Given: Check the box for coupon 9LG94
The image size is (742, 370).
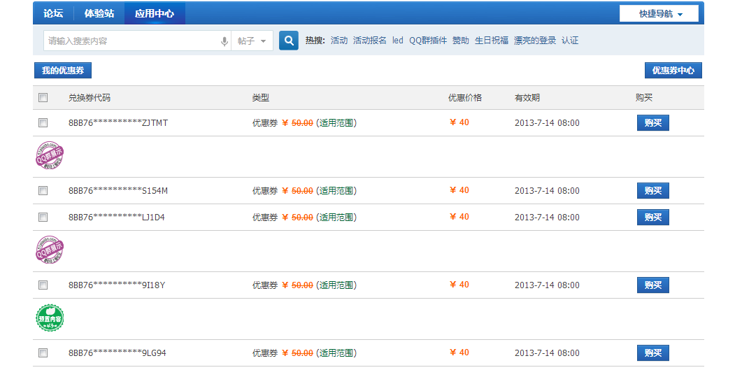Looking at the screenshot, I should coord(43,353).
